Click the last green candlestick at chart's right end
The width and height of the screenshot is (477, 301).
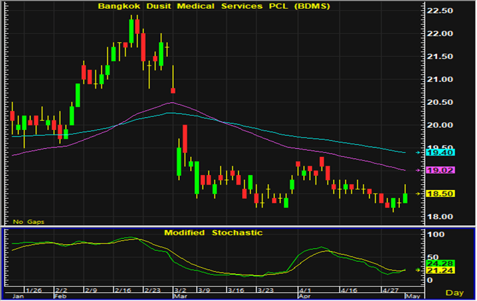(405, 198)
